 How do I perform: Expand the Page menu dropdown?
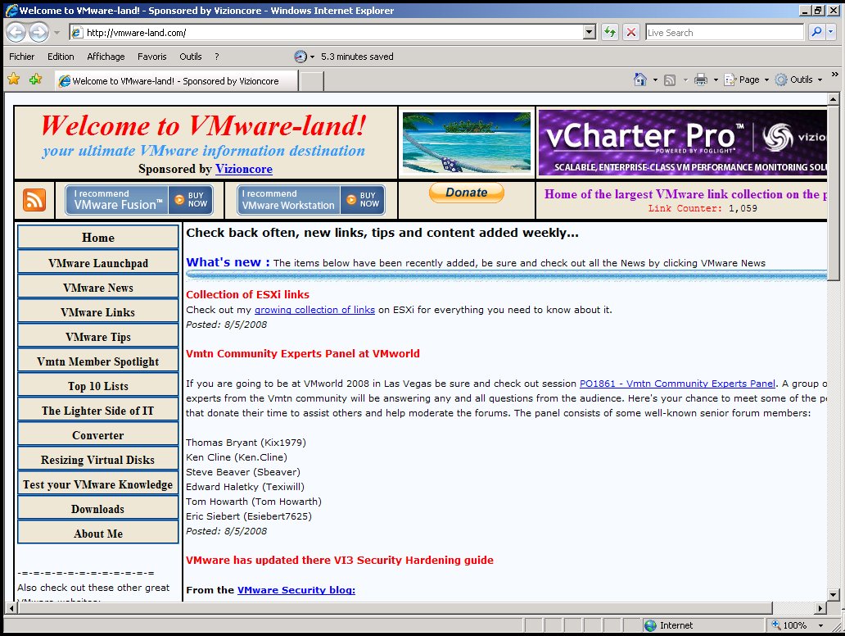click(x=766, y=79)
